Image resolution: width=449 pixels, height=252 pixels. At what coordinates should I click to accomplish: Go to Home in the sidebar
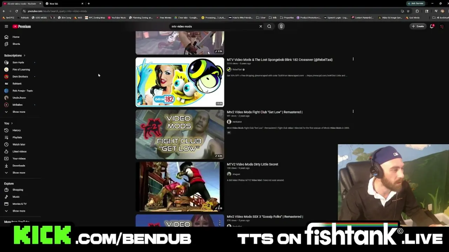[x=12, y=37]
